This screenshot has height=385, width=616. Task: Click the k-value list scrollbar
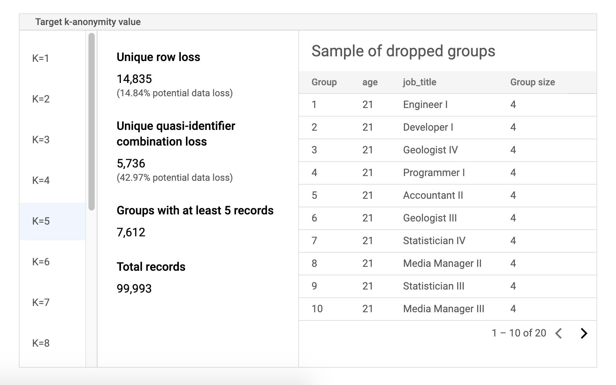click(92, 121)
